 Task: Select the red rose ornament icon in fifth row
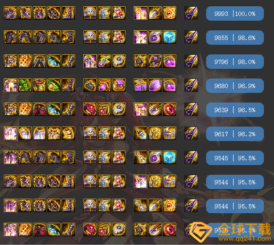[90, 109]
